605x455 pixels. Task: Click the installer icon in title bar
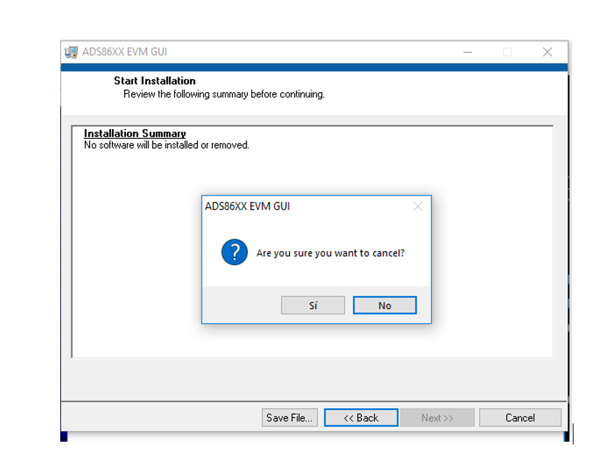(71, 52)
